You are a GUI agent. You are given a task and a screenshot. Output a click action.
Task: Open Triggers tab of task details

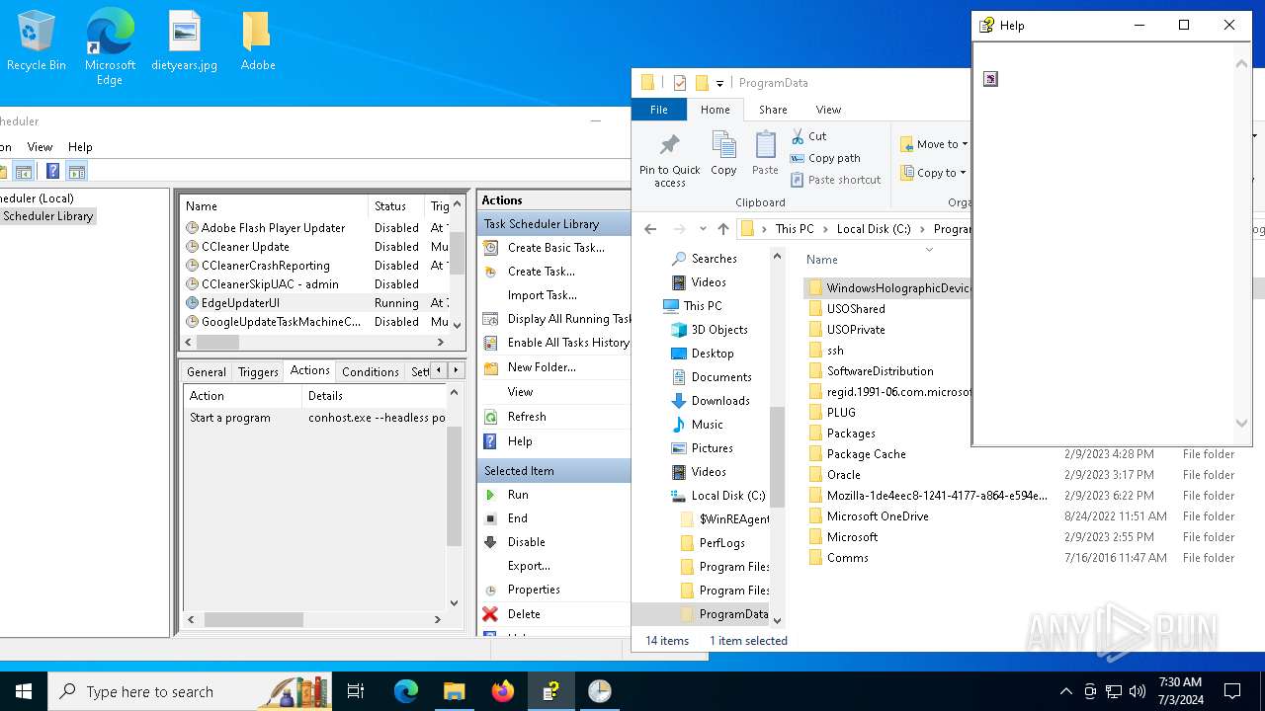click(258, 372)
